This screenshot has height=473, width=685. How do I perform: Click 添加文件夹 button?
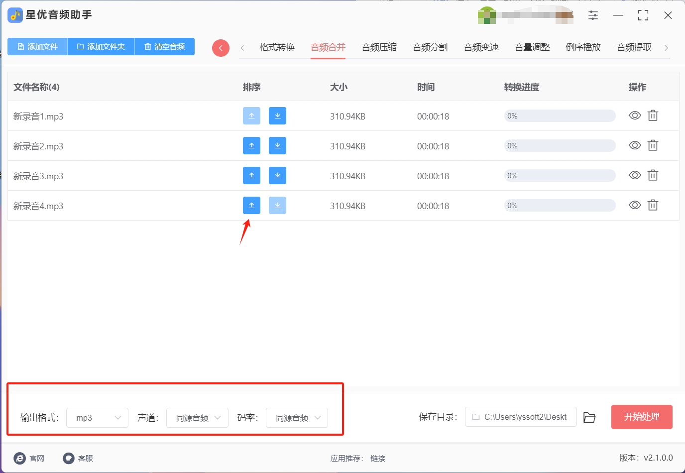101,46
